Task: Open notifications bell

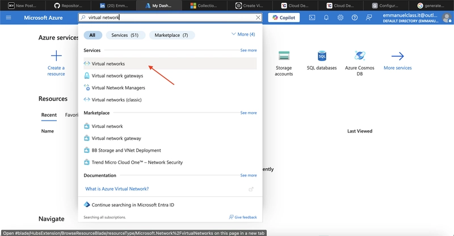Action: [x=326, y=18]
